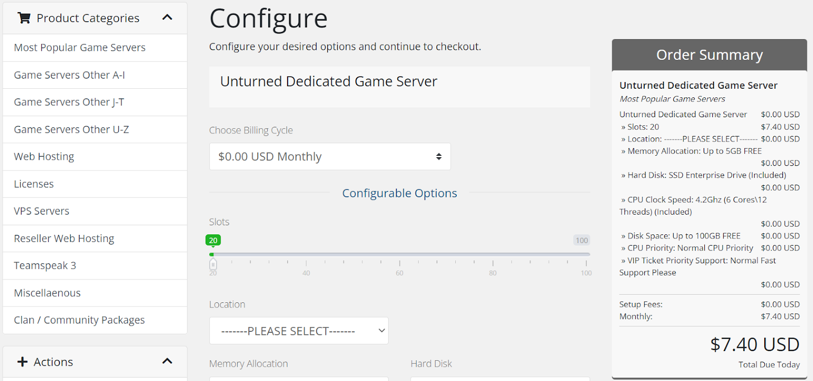
Task: Click the Monthly: $7.40 USD line
Action: (x=709, y=317)
